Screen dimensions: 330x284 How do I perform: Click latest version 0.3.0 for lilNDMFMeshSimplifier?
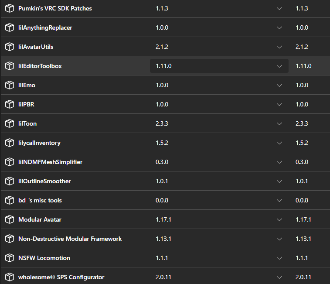(x=302, y=162)
